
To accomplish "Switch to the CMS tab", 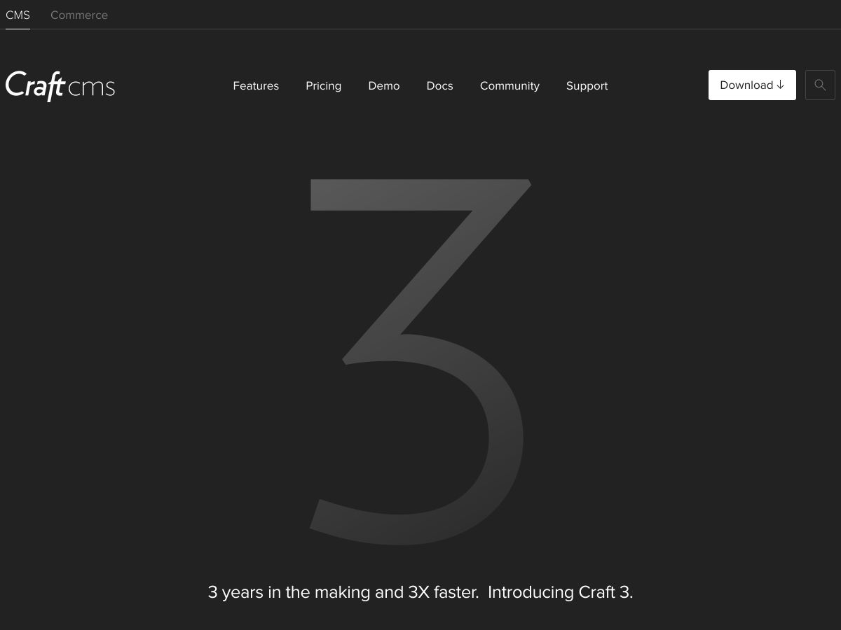I will pyautogui.click(x=18, y=15).
